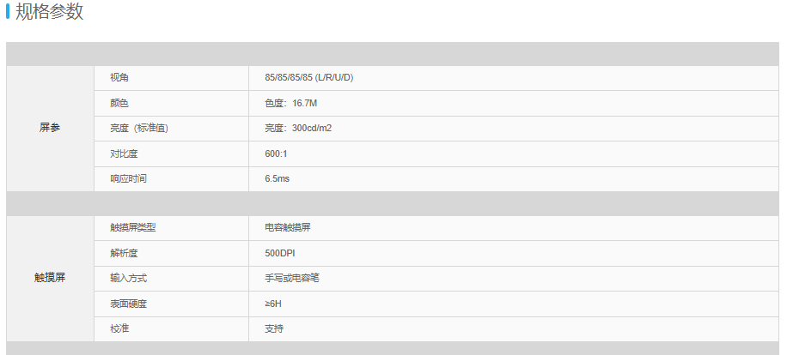This screenshot has width=787, height=355.
Task: Click the 触摸屏类型 parameter label
Action: coord(133,228)
